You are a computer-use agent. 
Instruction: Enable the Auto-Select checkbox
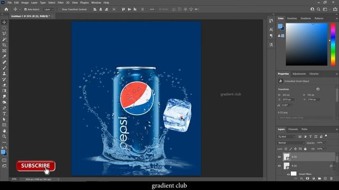coord(25,9)
